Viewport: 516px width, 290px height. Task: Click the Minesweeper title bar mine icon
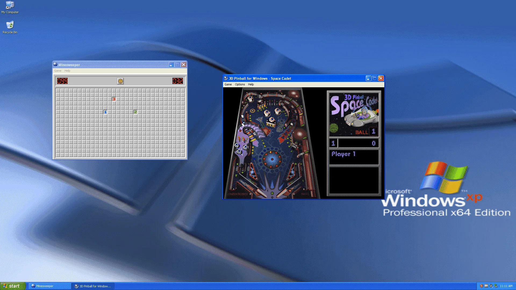(x=55, y=65)
